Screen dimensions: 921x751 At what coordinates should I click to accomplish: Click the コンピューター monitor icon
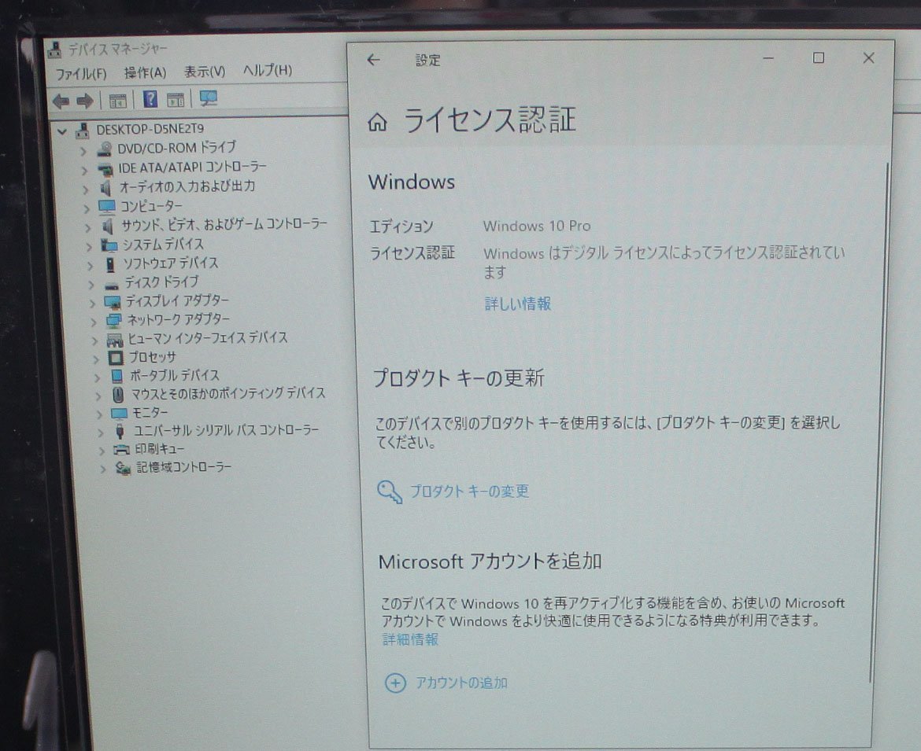click(107, 207)
